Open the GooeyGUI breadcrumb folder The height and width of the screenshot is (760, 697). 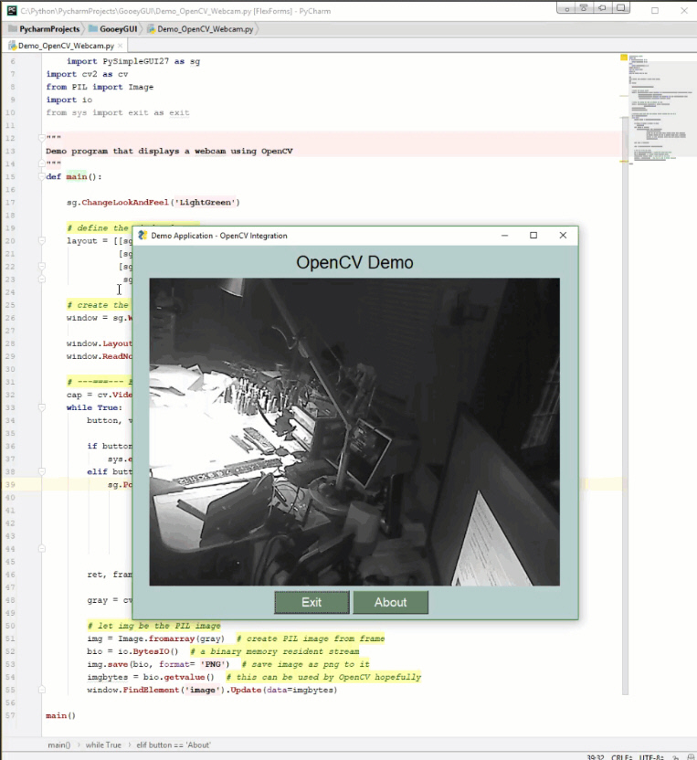113,29
